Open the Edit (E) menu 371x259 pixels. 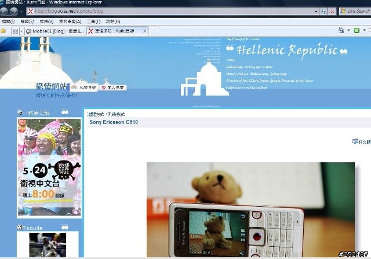click(27, 21)
